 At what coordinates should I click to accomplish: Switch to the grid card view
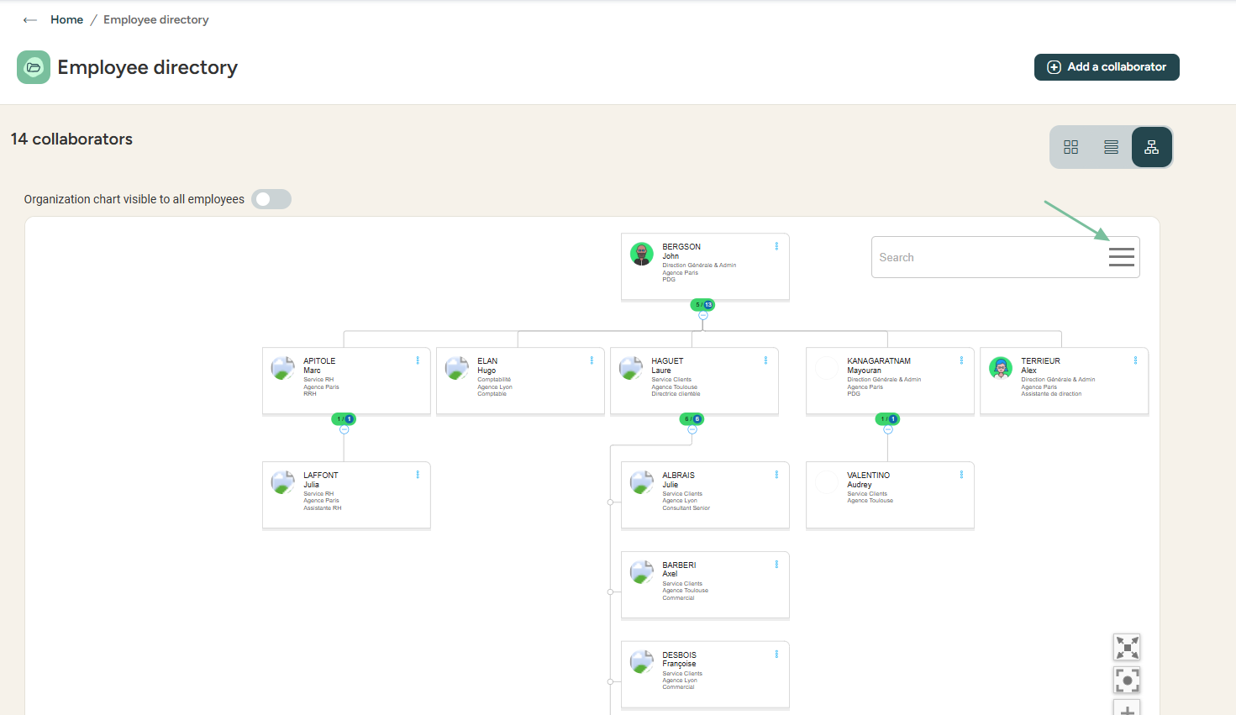tap(1070, 147)
